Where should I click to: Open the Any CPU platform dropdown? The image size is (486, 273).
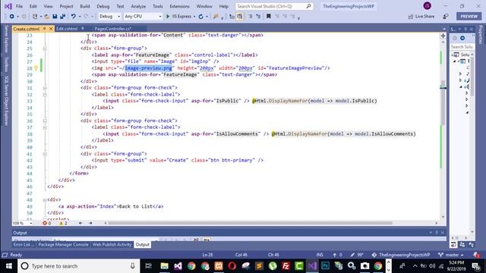click(143, 16)
